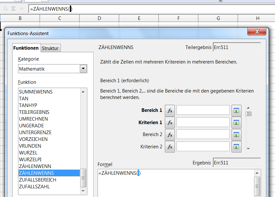275x197 pixels.
Task: Click the shrink icon for Bereich 2
Action: click(x=236, y=134)
